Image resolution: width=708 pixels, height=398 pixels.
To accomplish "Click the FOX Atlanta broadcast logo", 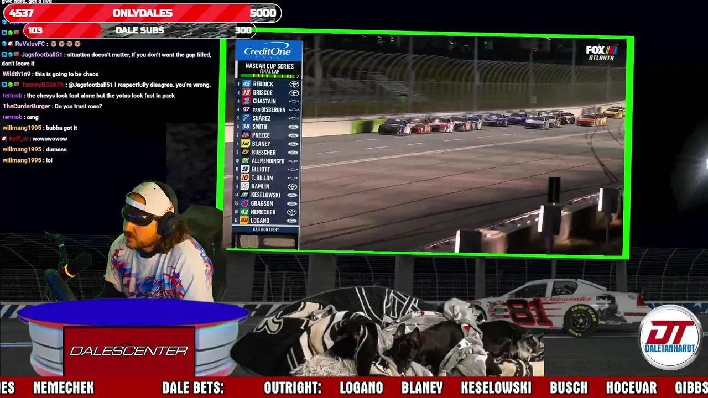I will 602,53.
